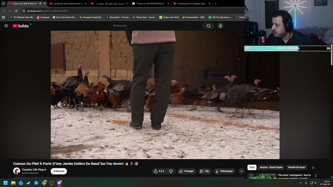Click the video title text Cuisson Du Pilaf
Image resolution: width=333 pixels, height=187 pixels.
(x=68, y=164)
